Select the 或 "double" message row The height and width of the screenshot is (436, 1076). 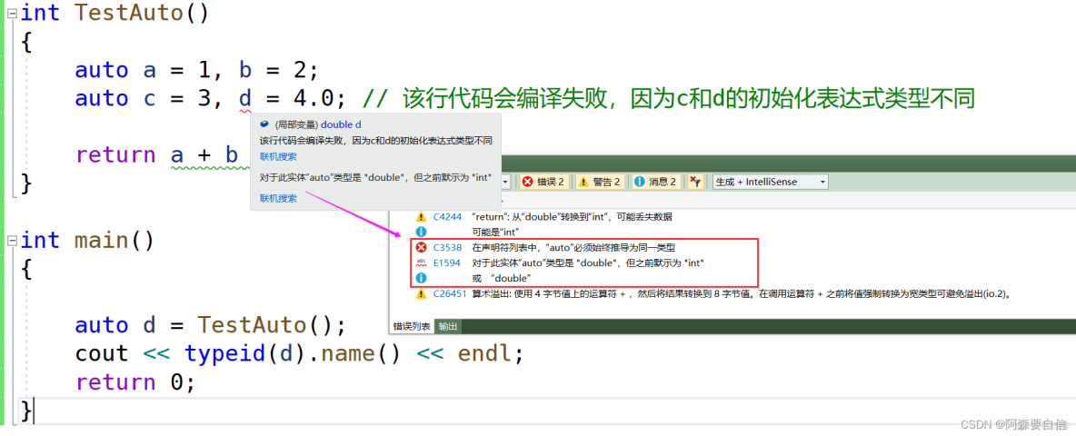click(x=502, y=278)
